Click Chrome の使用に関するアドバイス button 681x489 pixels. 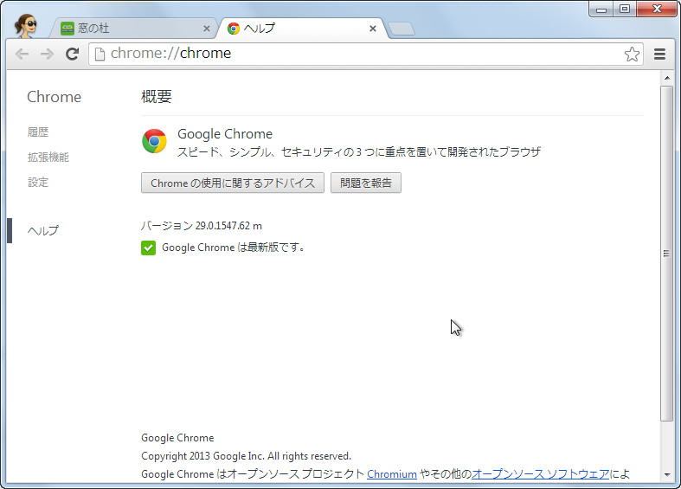tap(233, 183)
